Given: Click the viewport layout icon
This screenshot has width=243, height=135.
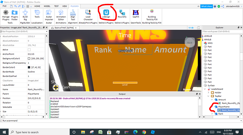Looking at the screenshot, I should 198,28.
